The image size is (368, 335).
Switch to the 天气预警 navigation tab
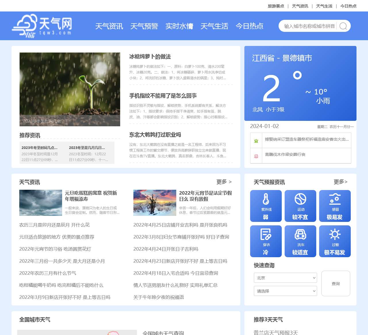pyautogui.click(x=145, y=26)
